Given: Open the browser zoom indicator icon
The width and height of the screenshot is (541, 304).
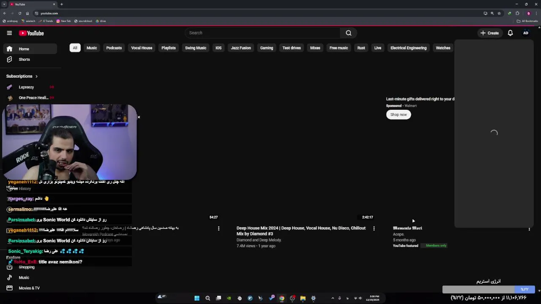Looking at the screenshot, I should tap(492, 14).
